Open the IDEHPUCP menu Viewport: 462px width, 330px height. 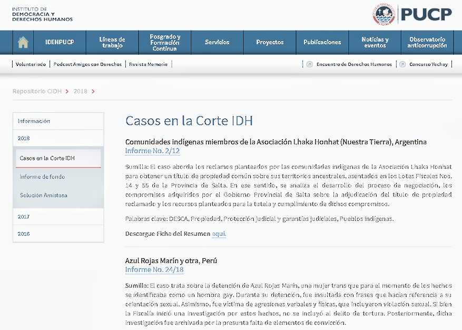click(60, 42)
